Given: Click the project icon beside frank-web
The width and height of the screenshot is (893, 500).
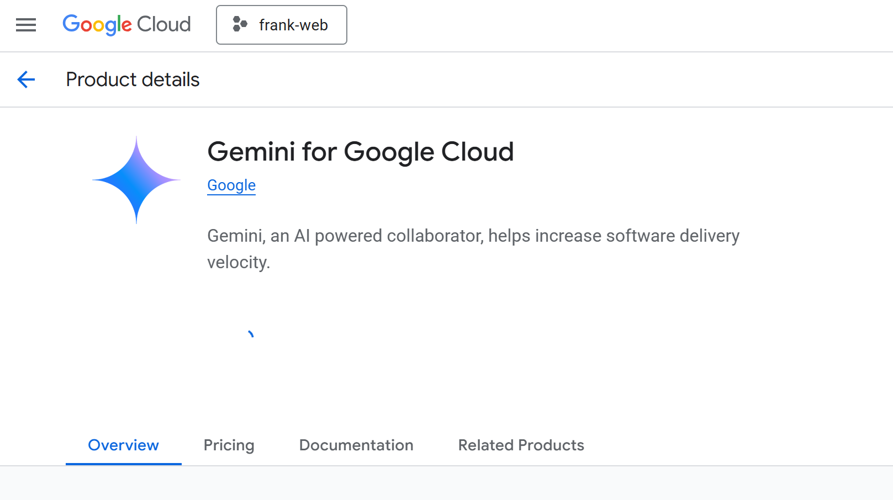Looking at the screenshot, I should point(240,24).
